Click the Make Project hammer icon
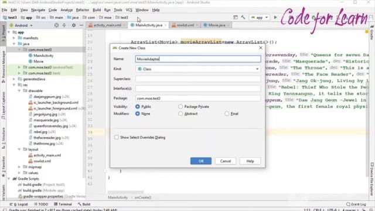The image size is (375, 211). pyautogui.click(x=243, y=17)
